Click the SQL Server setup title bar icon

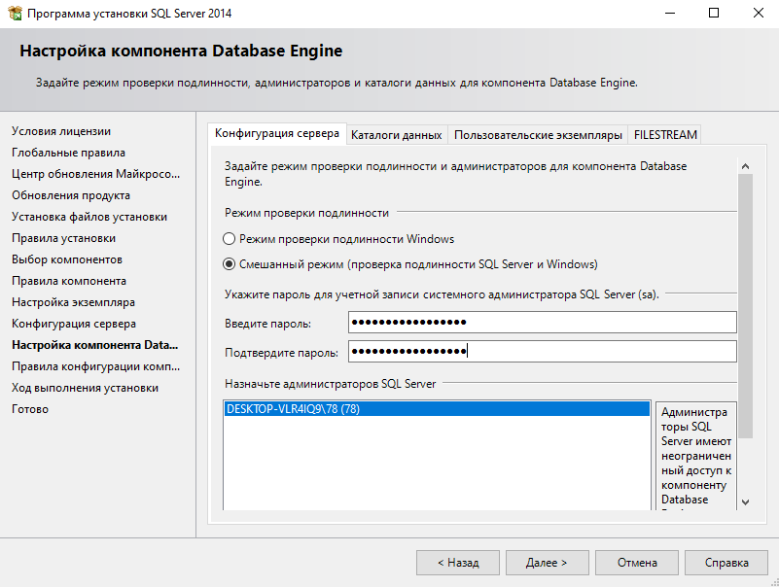[16, 14]
